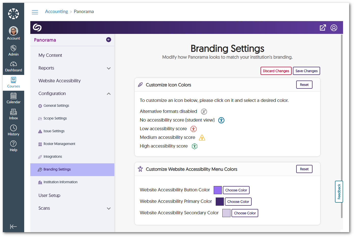This screenshot has height=237, width=354.
Task: Click the Website Accessibility Primary Color swatch
Action: coord(220,202)
